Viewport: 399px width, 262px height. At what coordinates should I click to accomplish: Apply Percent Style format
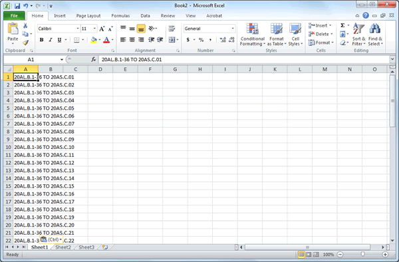click(201, 40)
